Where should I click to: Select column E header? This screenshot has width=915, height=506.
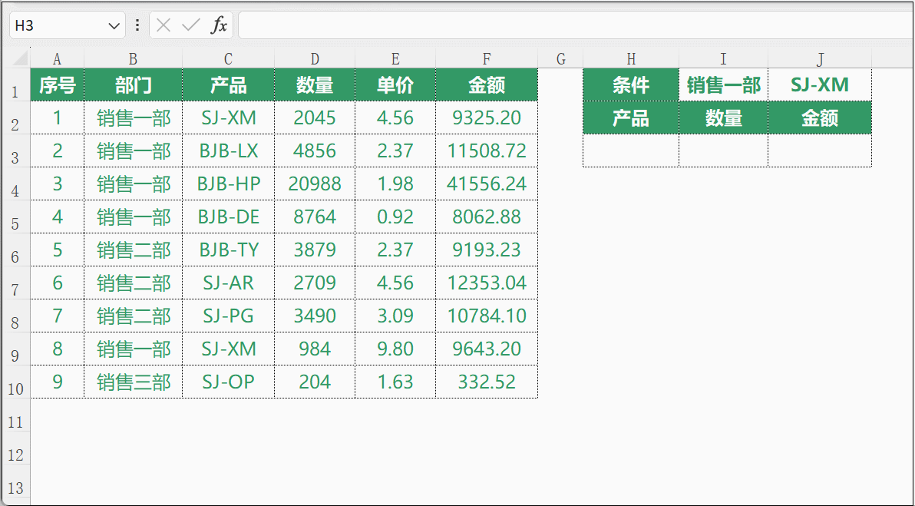395,59
